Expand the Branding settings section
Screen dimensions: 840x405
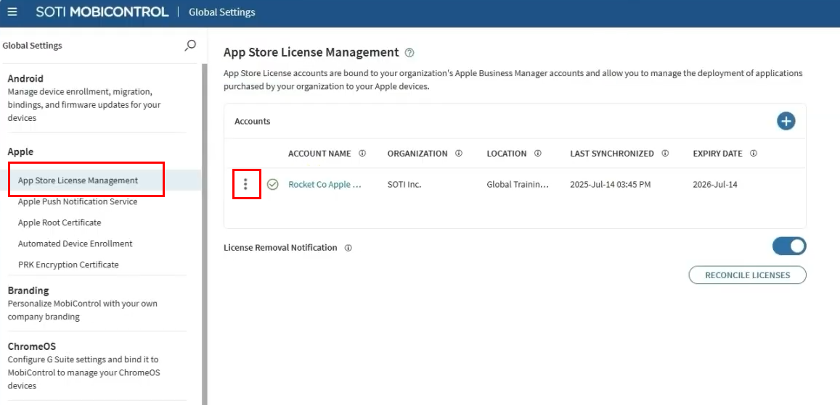(x=28, y=290)
